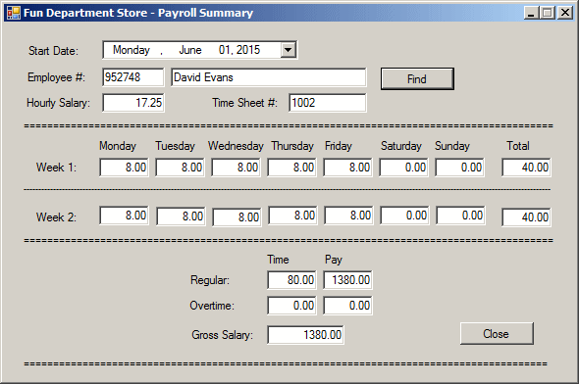
Task: Click the Week 1 Wednesday hours field
Action: pos(237,168)
